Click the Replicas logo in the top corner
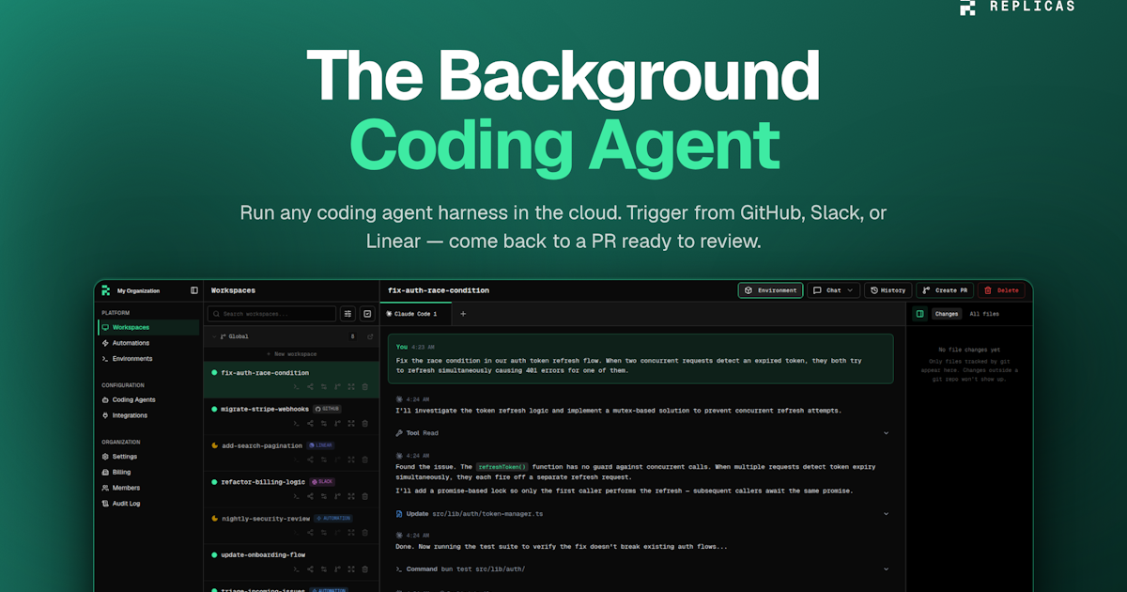 (1017, 7)
